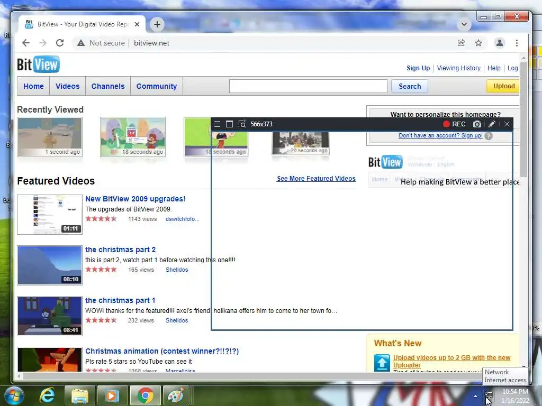Open the Videos navigation tab

click(67, 86)
